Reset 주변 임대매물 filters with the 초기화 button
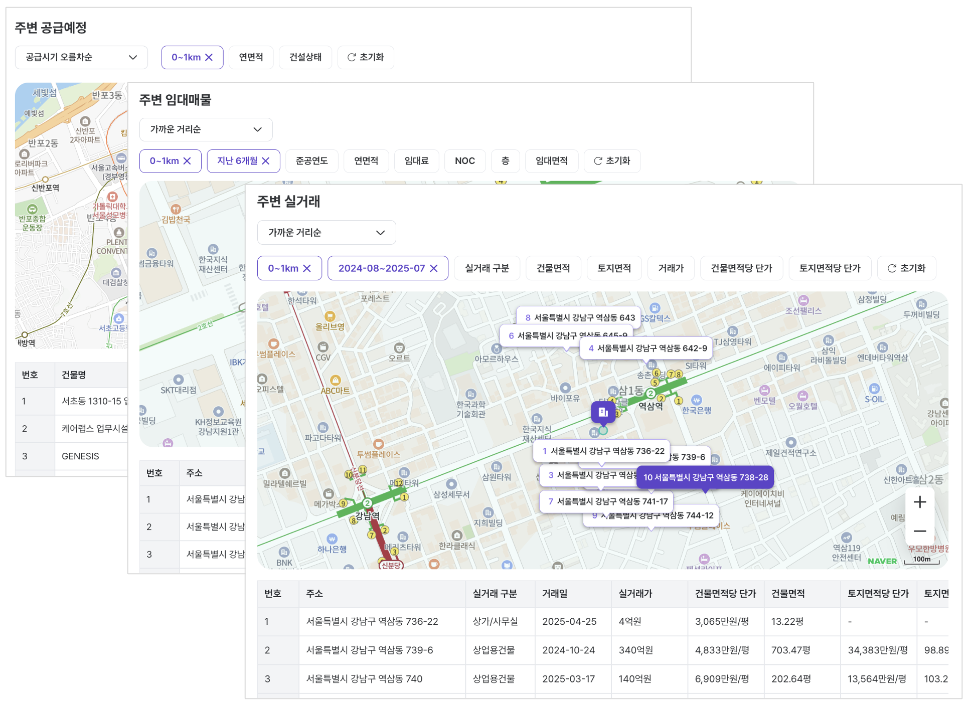Screen dimensions: 969x705 tap(612, 161)
